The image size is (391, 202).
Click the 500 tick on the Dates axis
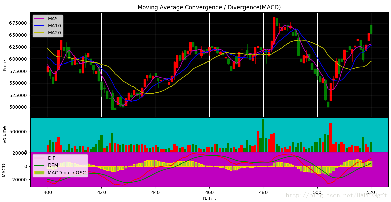coord(318,192)
